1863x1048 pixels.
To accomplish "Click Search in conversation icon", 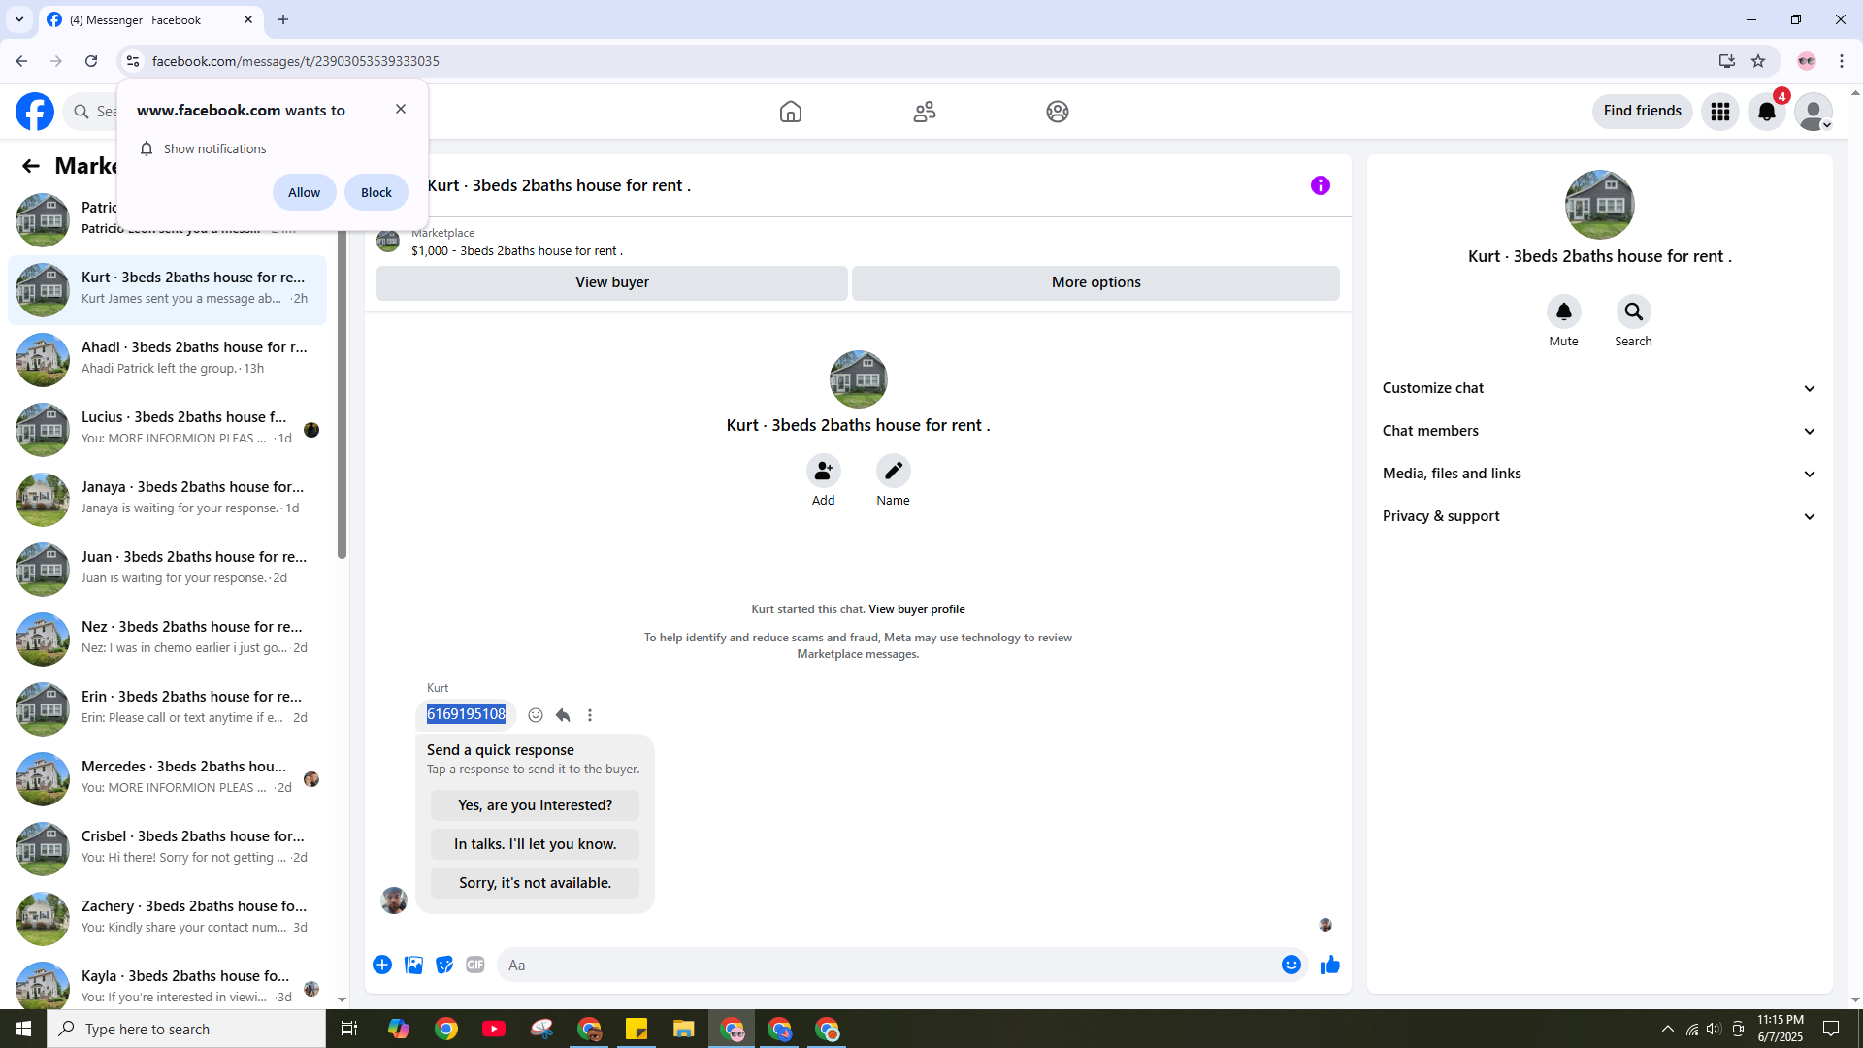I will pyautogui.click(x=1633, y=312).
